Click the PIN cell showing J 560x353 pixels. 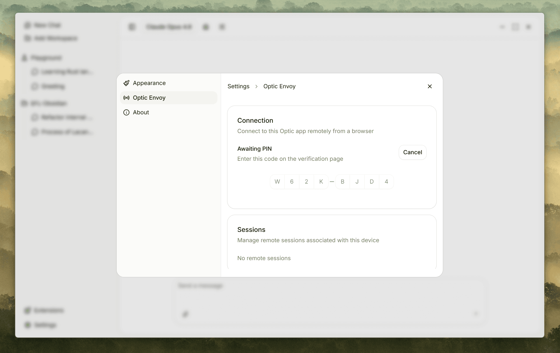click(357, 182)
